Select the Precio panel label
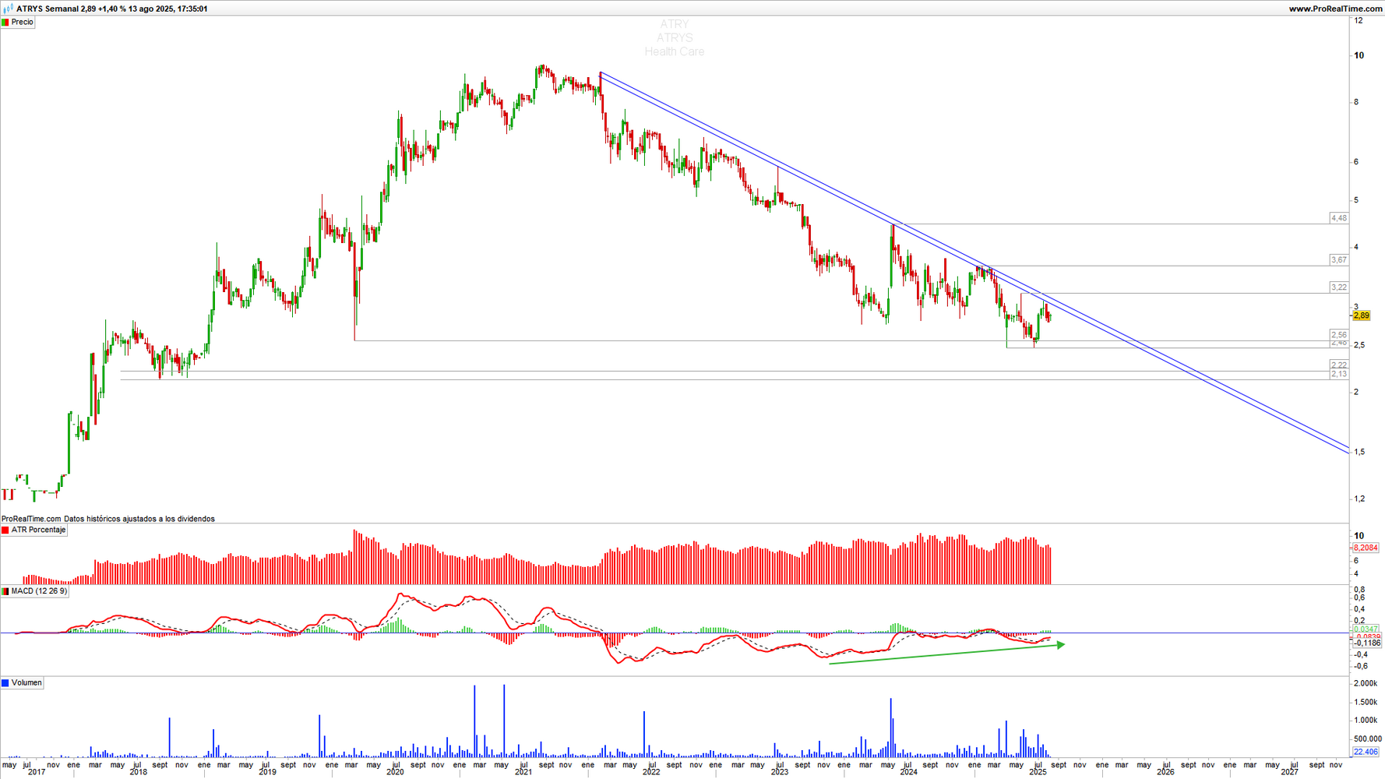1385x779 pixels. 23,22
